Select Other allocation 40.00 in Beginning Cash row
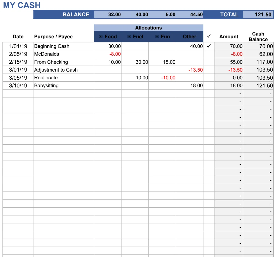 190,46
